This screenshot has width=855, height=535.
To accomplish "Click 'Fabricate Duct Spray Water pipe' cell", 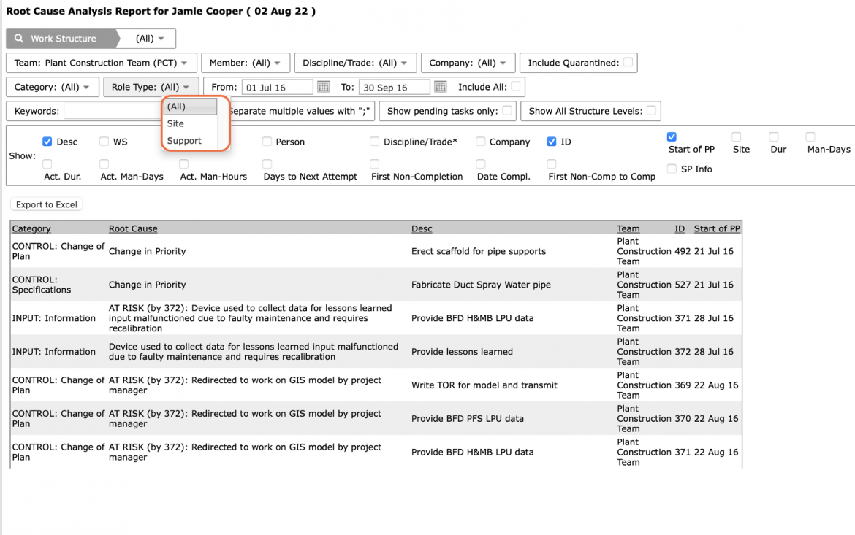I will (x=481, y=285).
